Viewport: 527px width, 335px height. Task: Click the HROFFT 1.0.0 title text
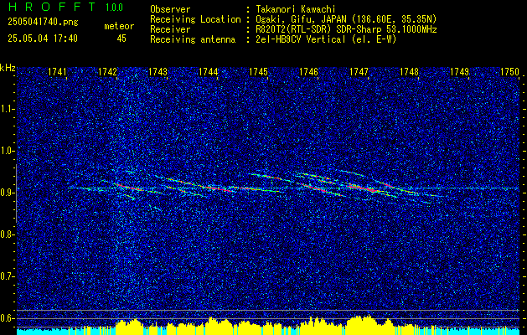coord(65,7)
